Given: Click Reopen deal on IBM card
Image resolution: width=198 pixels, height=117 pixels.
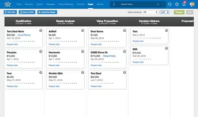Looking at the screenshot, I should [138, 62].
